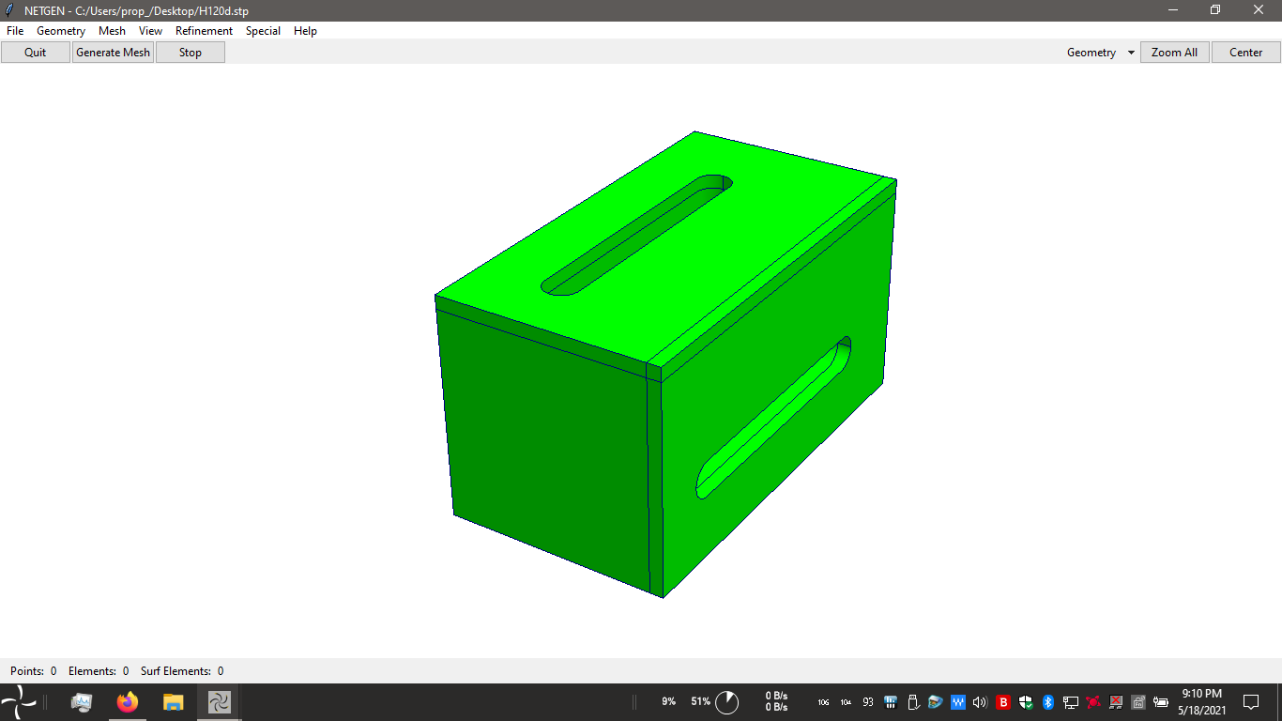Click the Points: 0 status text
Viewport: 1282px width, 721px height.
pyautogui.click(x=33, y=671)
